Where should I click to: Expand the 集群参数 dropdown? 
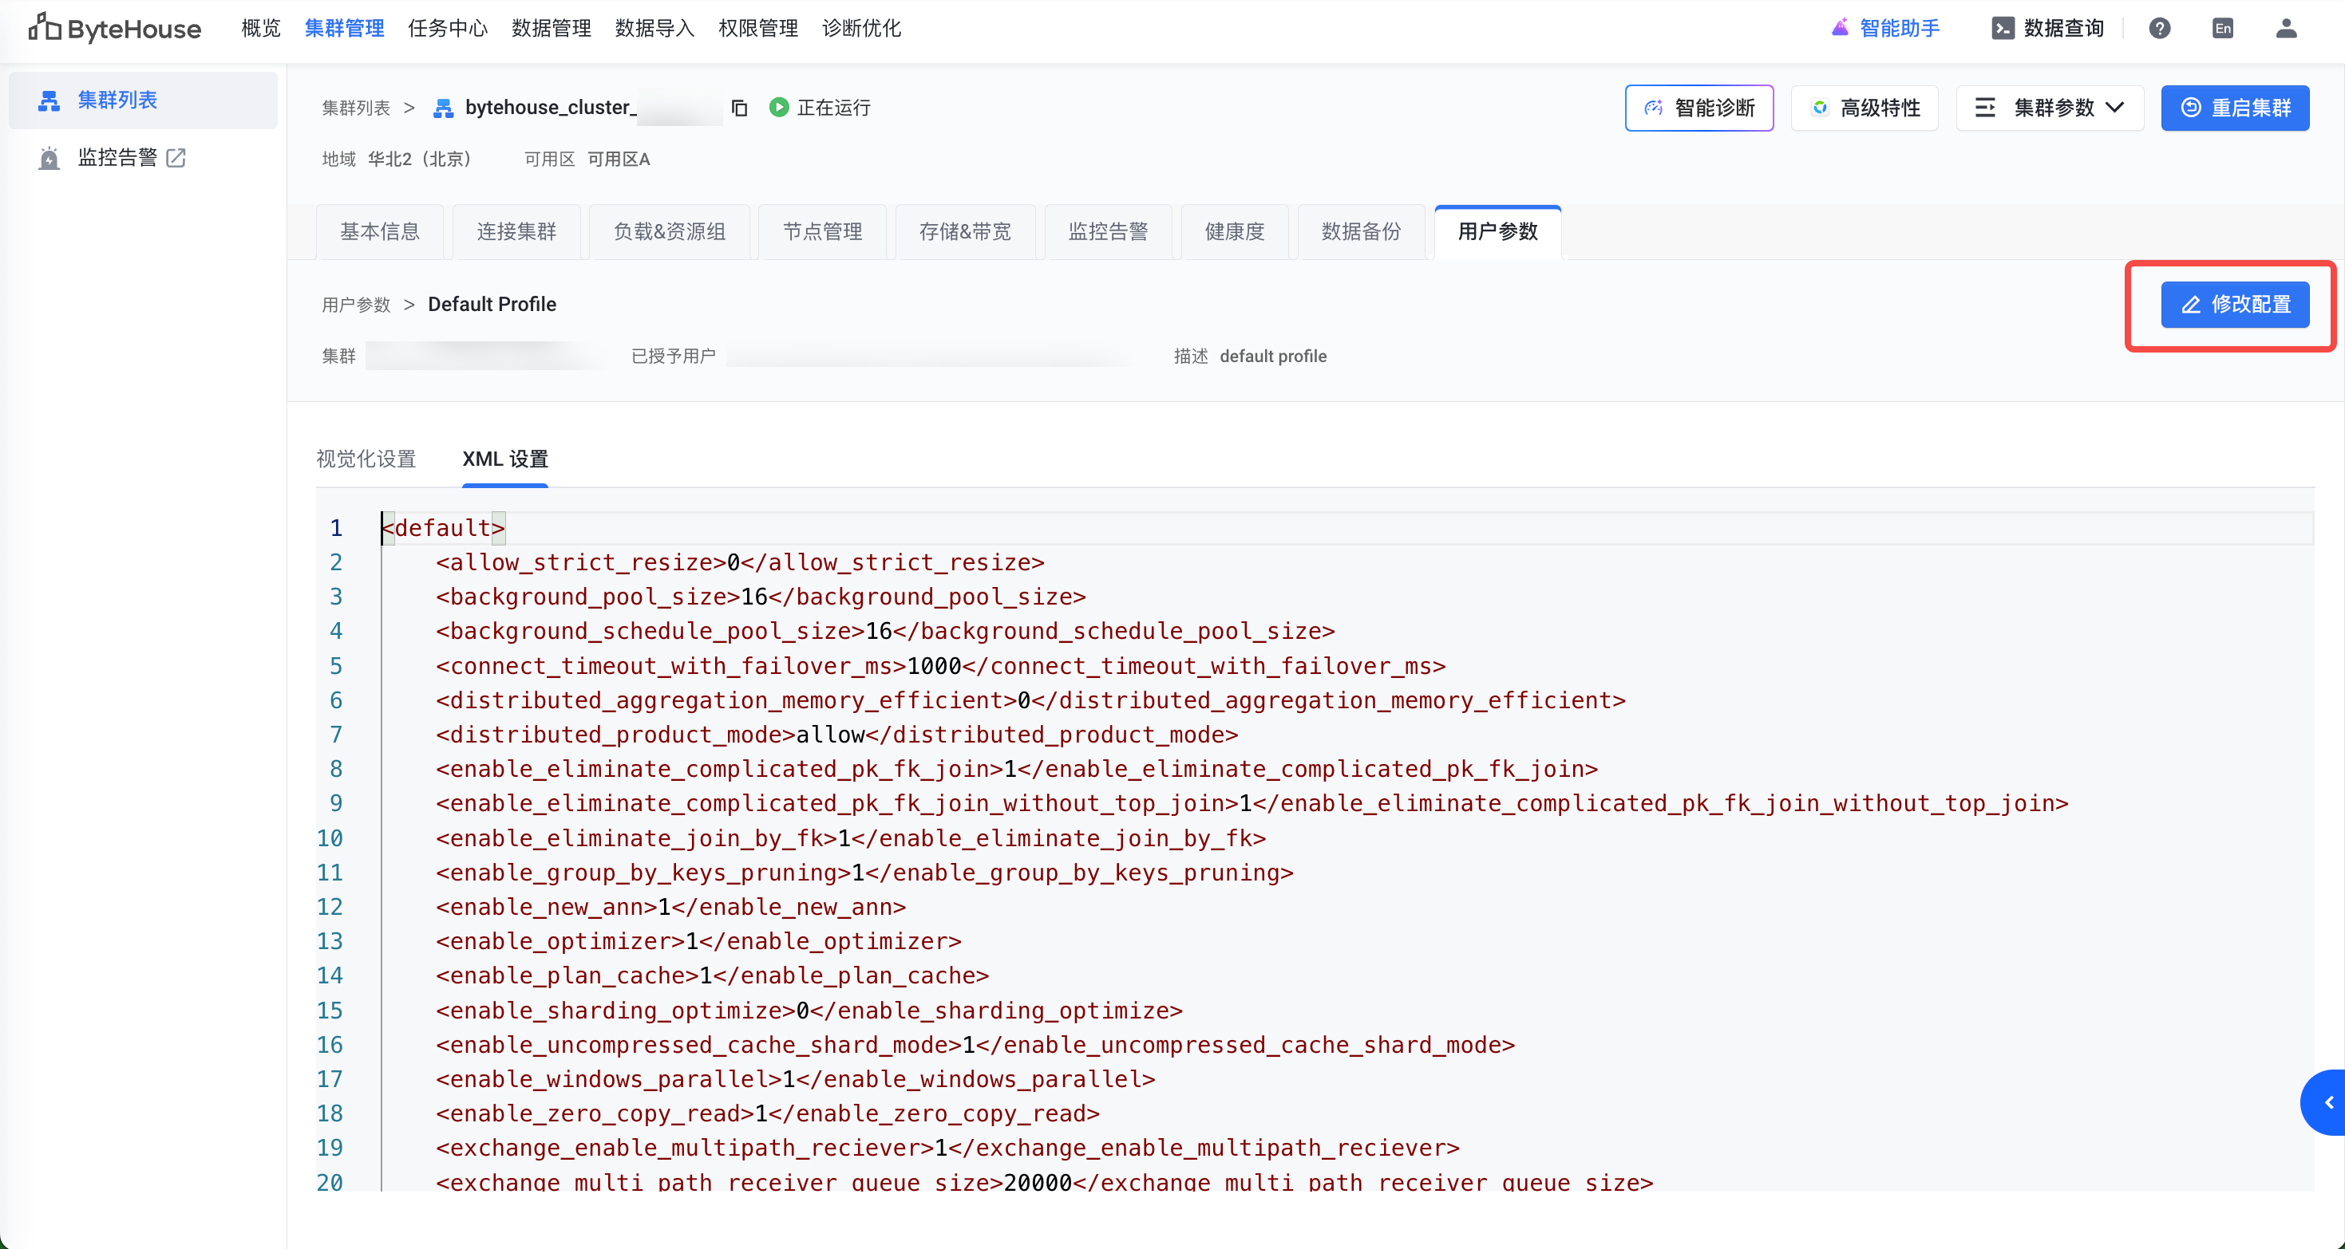pos(2050,108)
